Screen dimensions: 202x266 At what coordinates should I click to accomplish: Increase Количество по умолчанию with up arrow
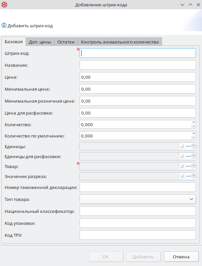click(193, 134)
